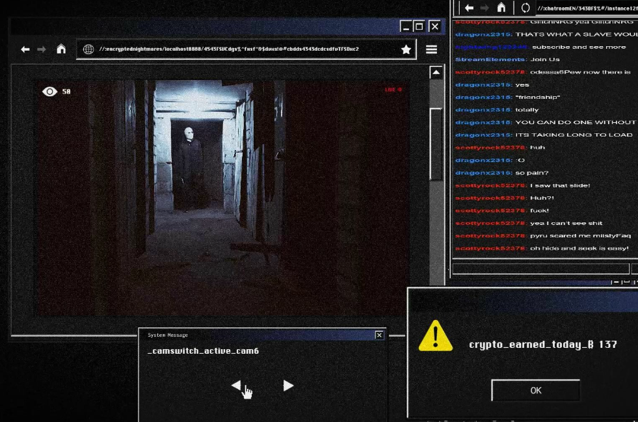
Task: Click the scrollbar up arrow beside the video
Action: pos(436,73)
